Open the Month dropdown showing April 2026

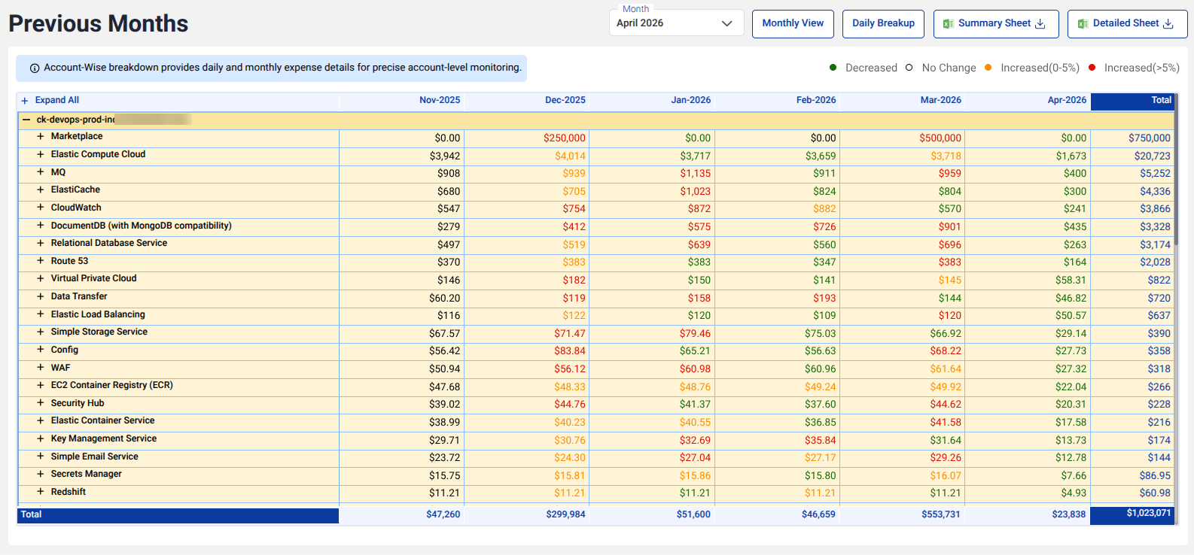pos(676,23)
